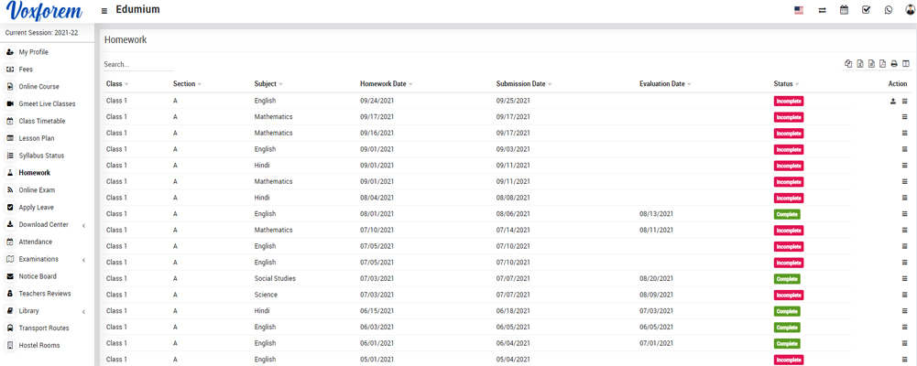Viewport: 917px width, 366px height.
Task: Click the calendar icon in the top bar
Action: tap(844, 10)
